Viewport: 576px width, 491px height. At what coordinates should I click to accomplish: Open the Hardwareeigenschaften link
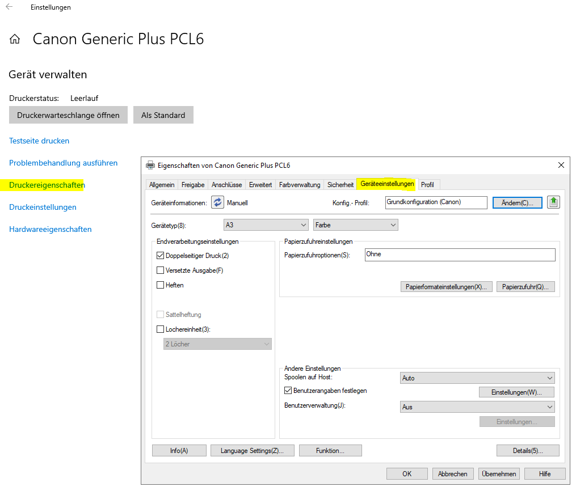[51, 229]
